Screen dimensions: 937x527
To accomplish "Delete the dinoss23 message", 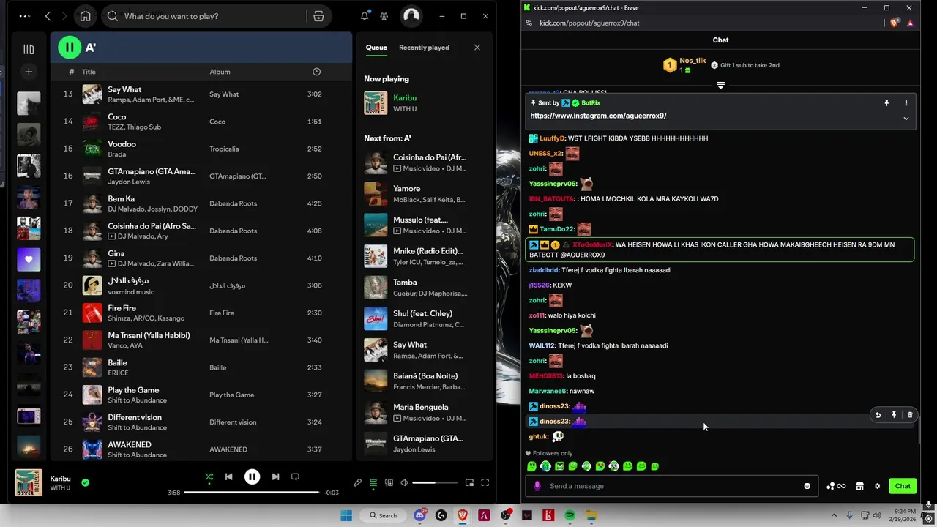I will pyautogui.click(x=910, y=415).
